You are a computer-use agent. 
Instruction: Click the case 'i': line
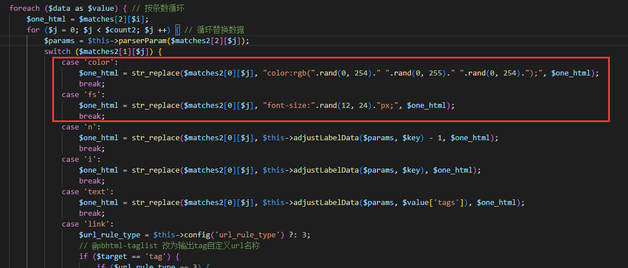click(x=81, y=160)
